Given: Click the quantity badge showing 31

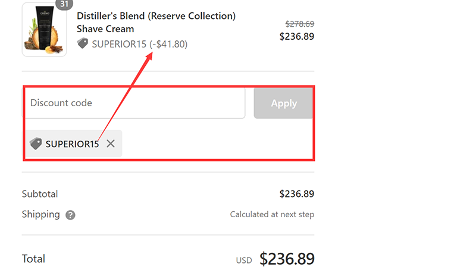Looking at the screenshot, I should (64, 4).
